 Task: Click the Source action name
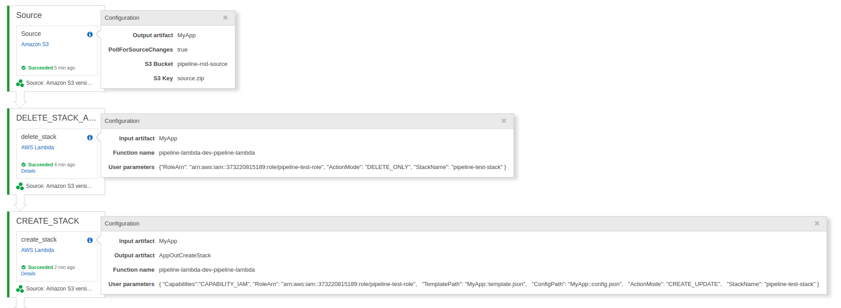click(31, 34)
